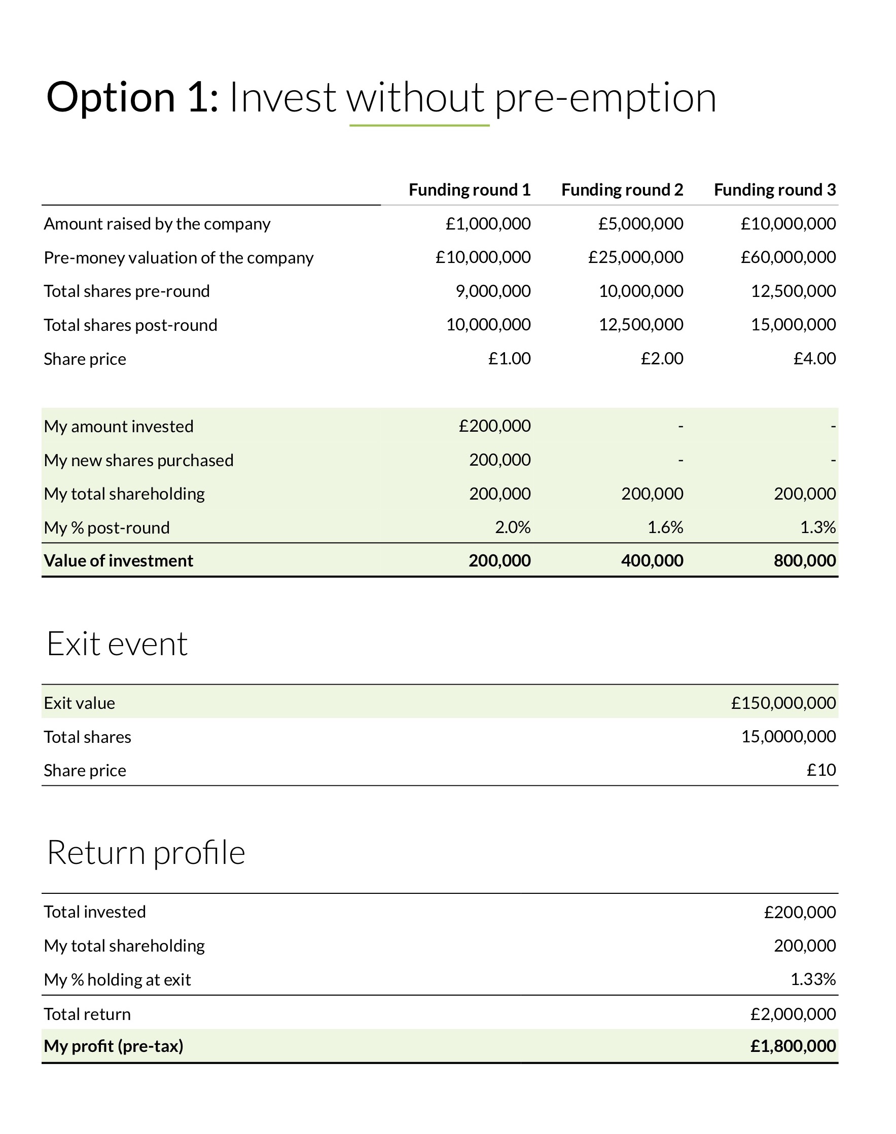
Task: Select the 'Total shares pre-round' row label
Action: click(126, 291)
